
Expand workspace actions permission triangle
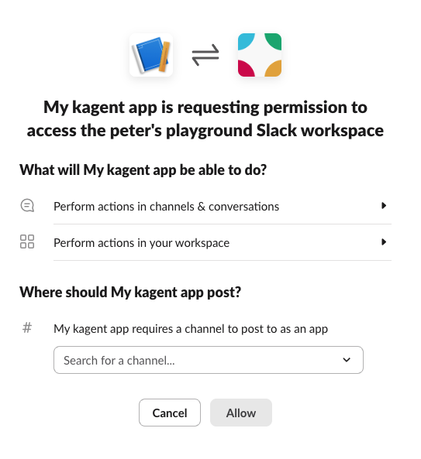[384, 241]
